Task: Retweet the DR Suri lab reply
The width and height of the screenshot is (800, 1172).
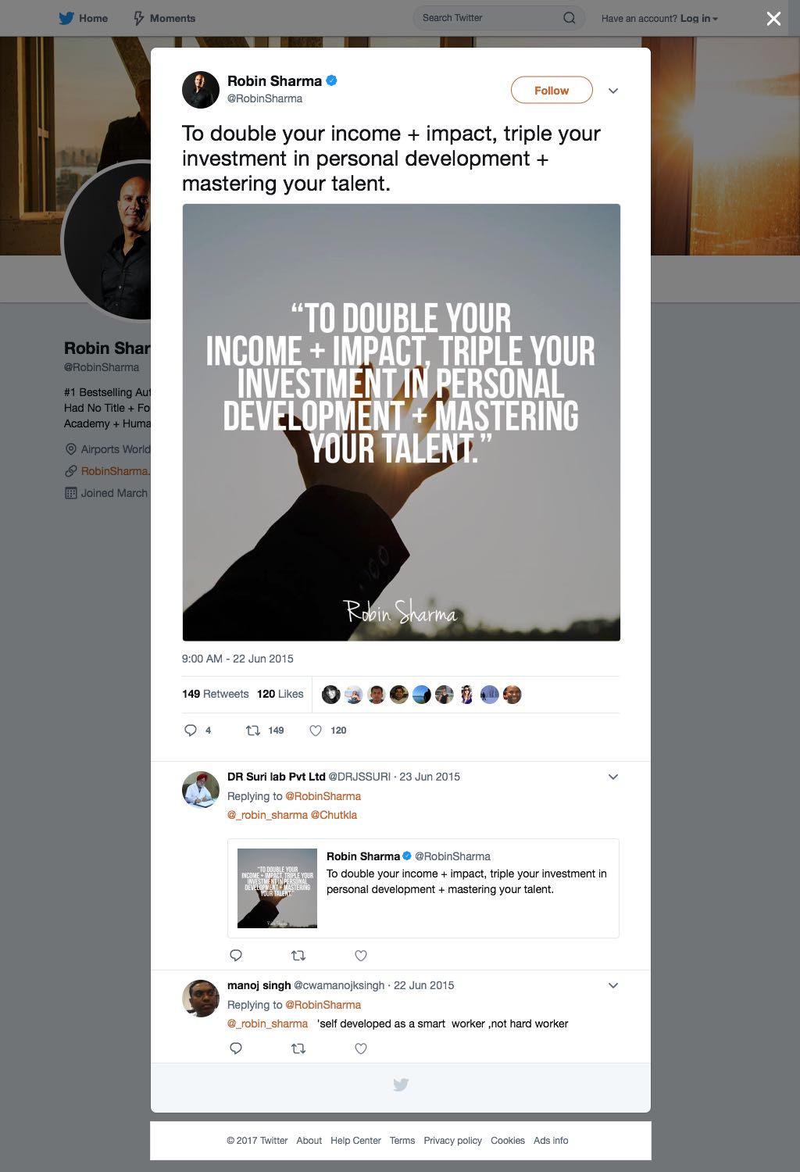Action: pos(298,955)
